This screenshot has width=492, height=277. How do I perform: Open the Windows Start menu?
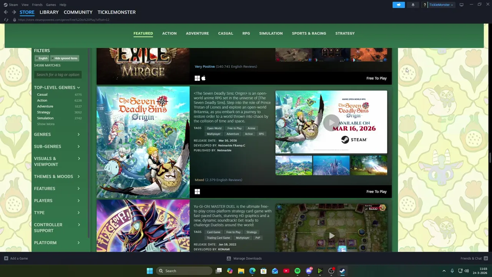(150, 271)
